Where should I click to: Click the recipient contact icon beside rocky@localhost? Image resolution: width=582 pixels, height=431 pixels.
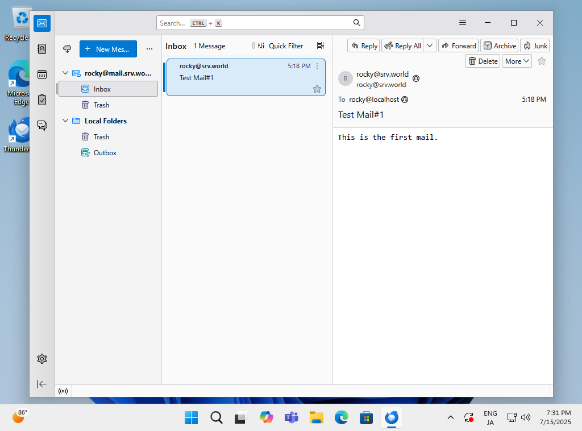click(x=405, y=100)
